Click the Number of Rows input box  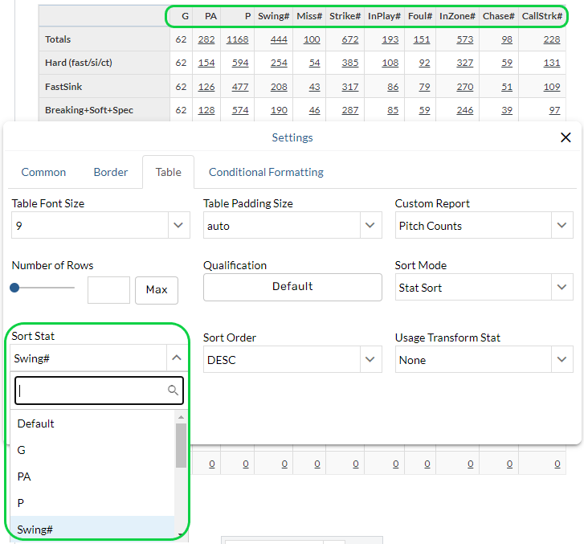coord(108,290)
